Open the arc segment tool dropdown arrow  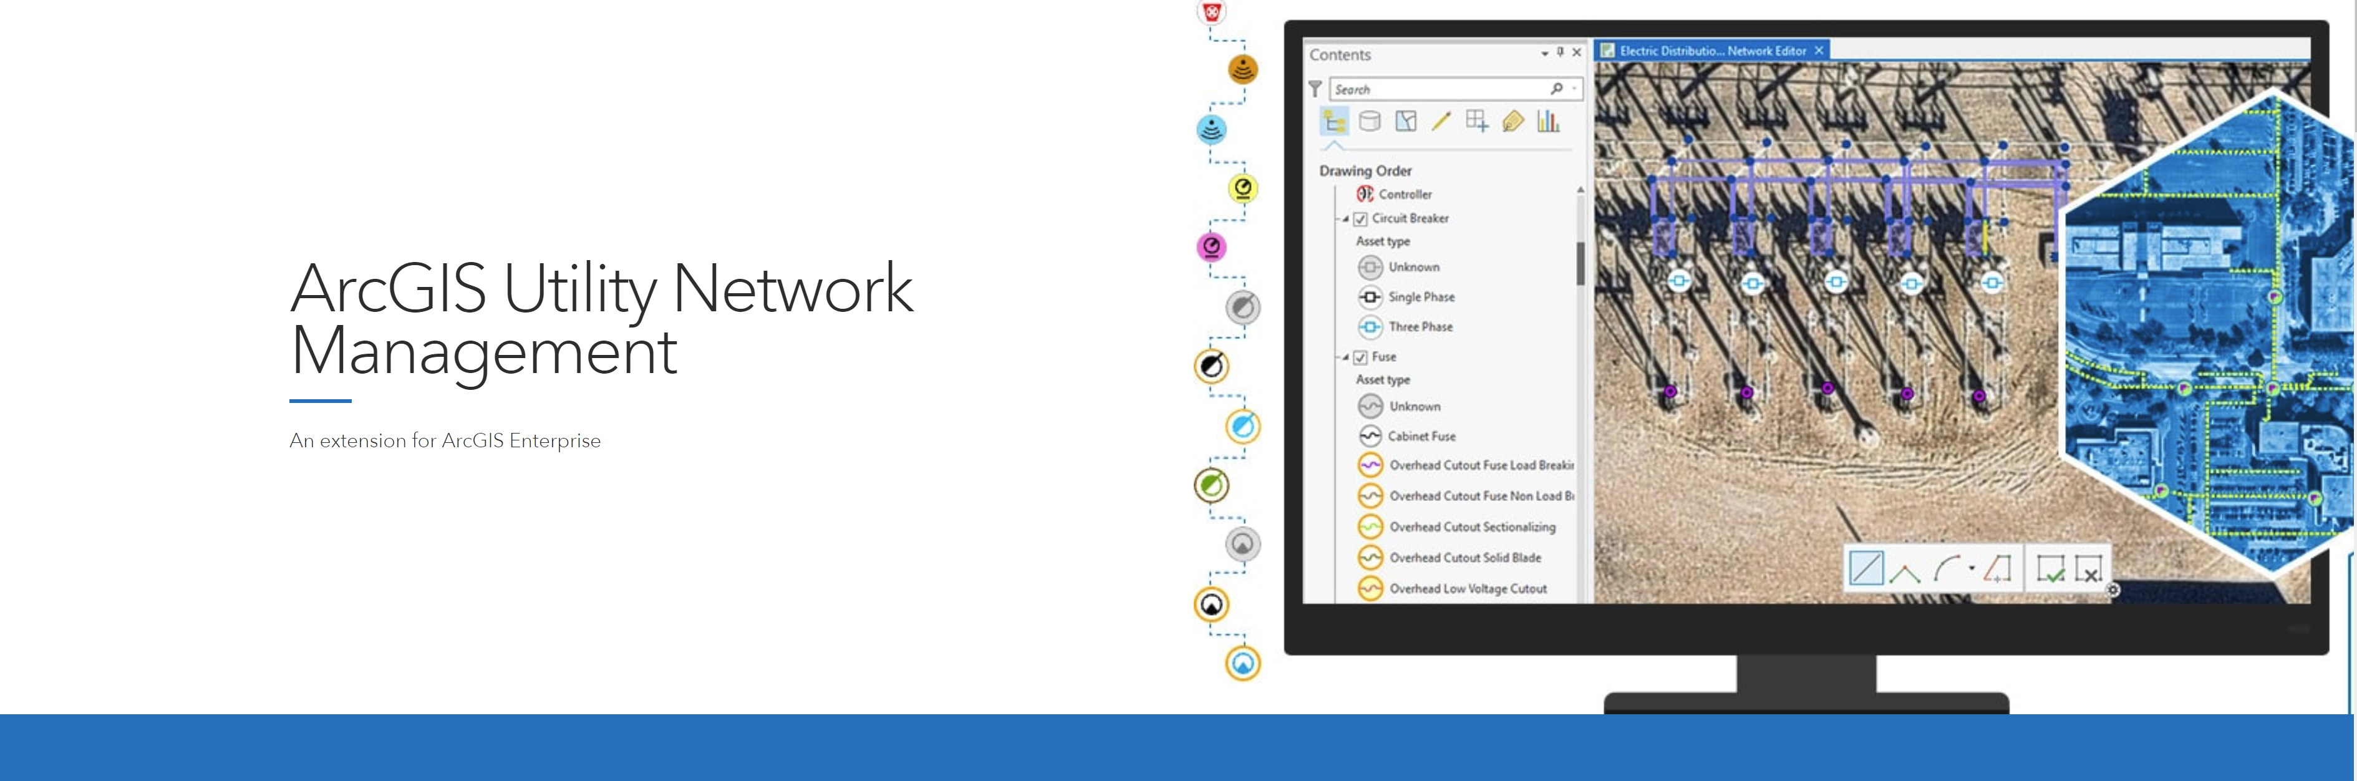point(1971,568)
